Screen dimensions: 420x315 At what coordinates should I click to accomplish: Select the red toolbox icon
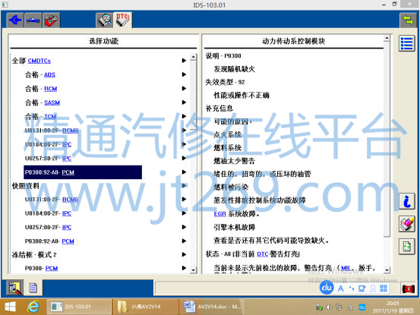coord(52,20)
